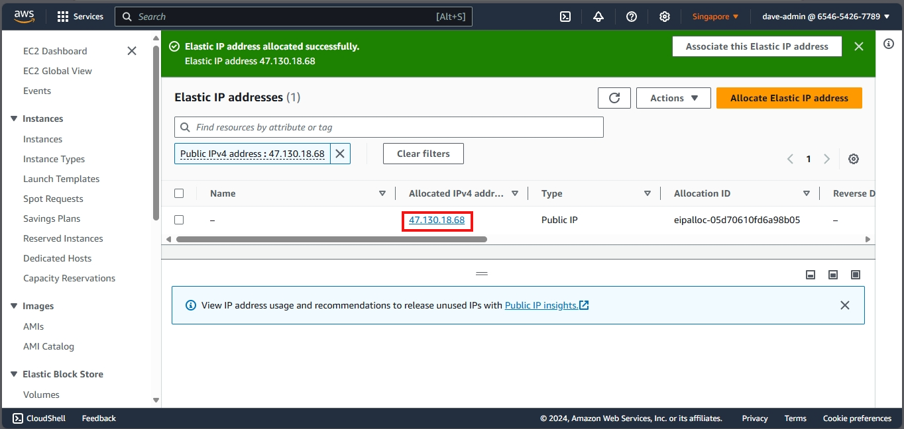This screenshot has height=429, width=904.
Task: Remove the Public IPv4 address filter
Action: (x=340, y=154)
